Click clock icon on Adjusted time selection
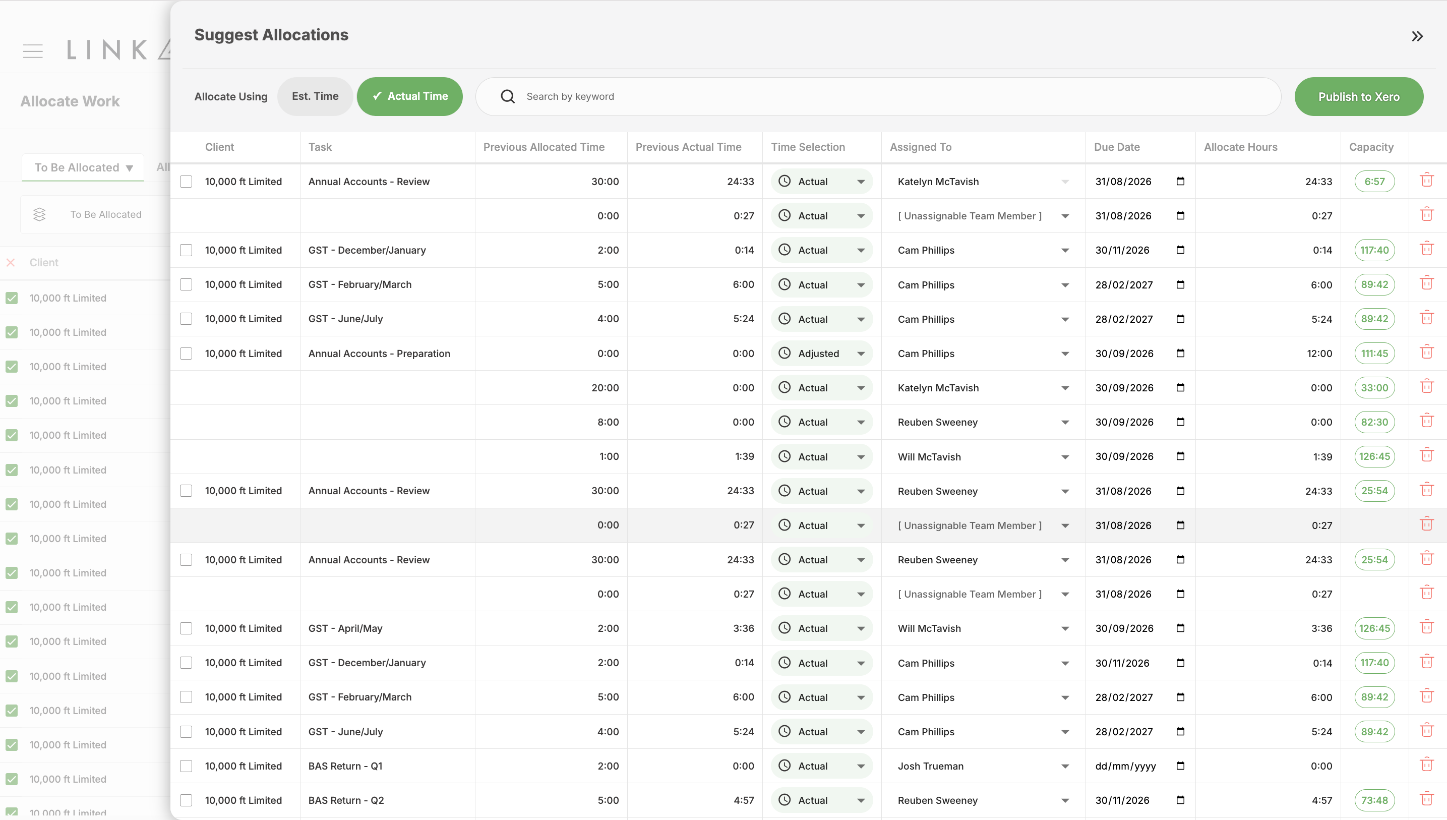 785,353
